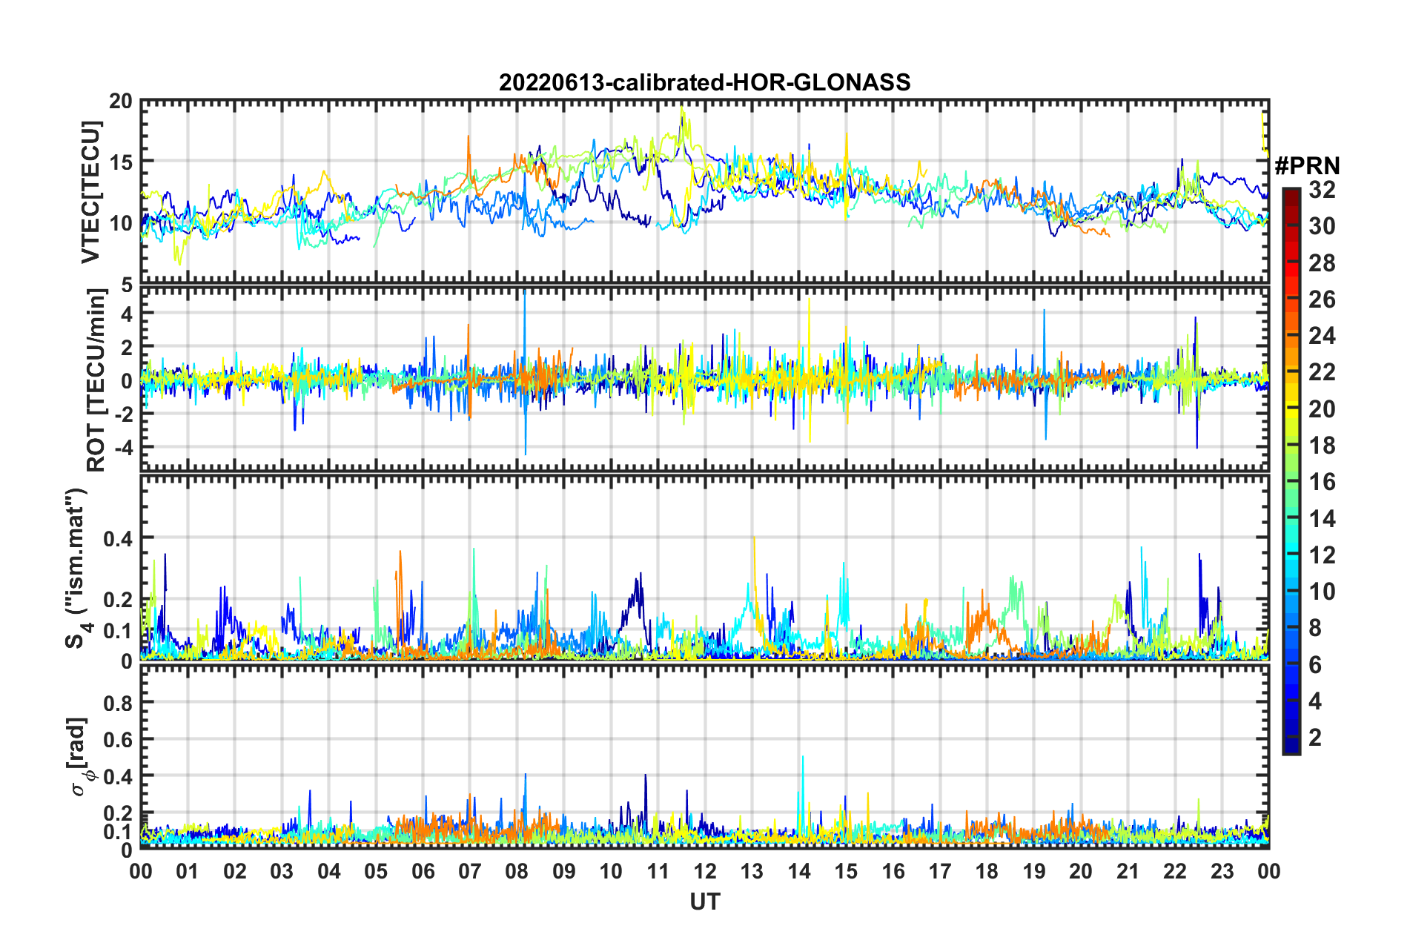Select the ROT [TECU/min] axis label
Screen dimensions: 1410x943
tap(96, 380)
